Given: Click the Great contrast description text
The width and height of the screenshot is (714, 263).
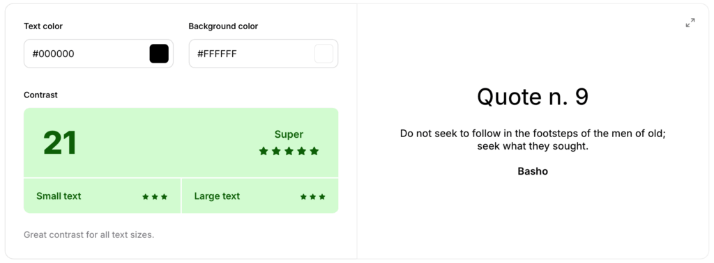Looking at the screenshot, I should tap(89, 235).
